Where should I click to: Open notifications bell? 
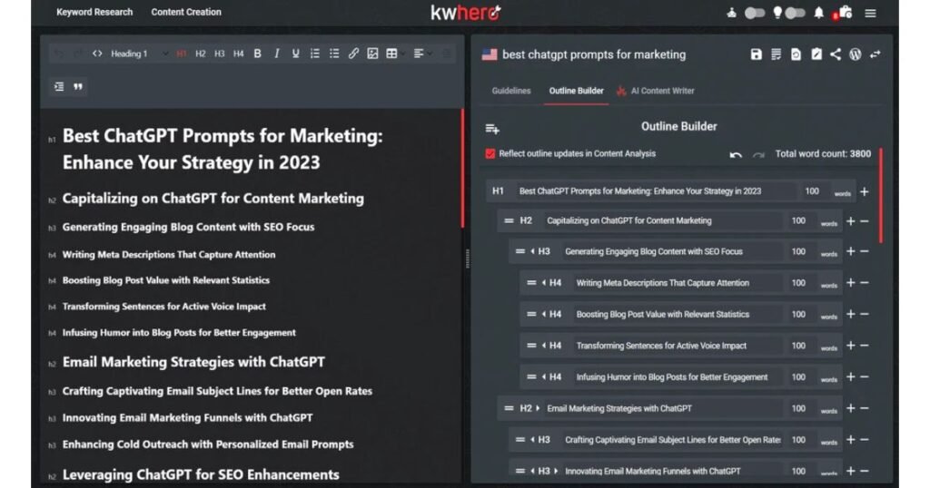(819, 13)
